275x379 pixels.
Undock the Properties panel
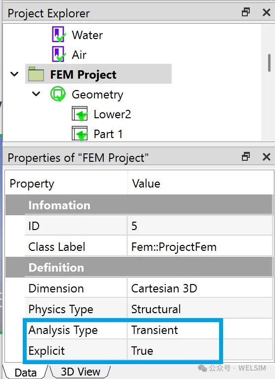click(x=245, y=157)
